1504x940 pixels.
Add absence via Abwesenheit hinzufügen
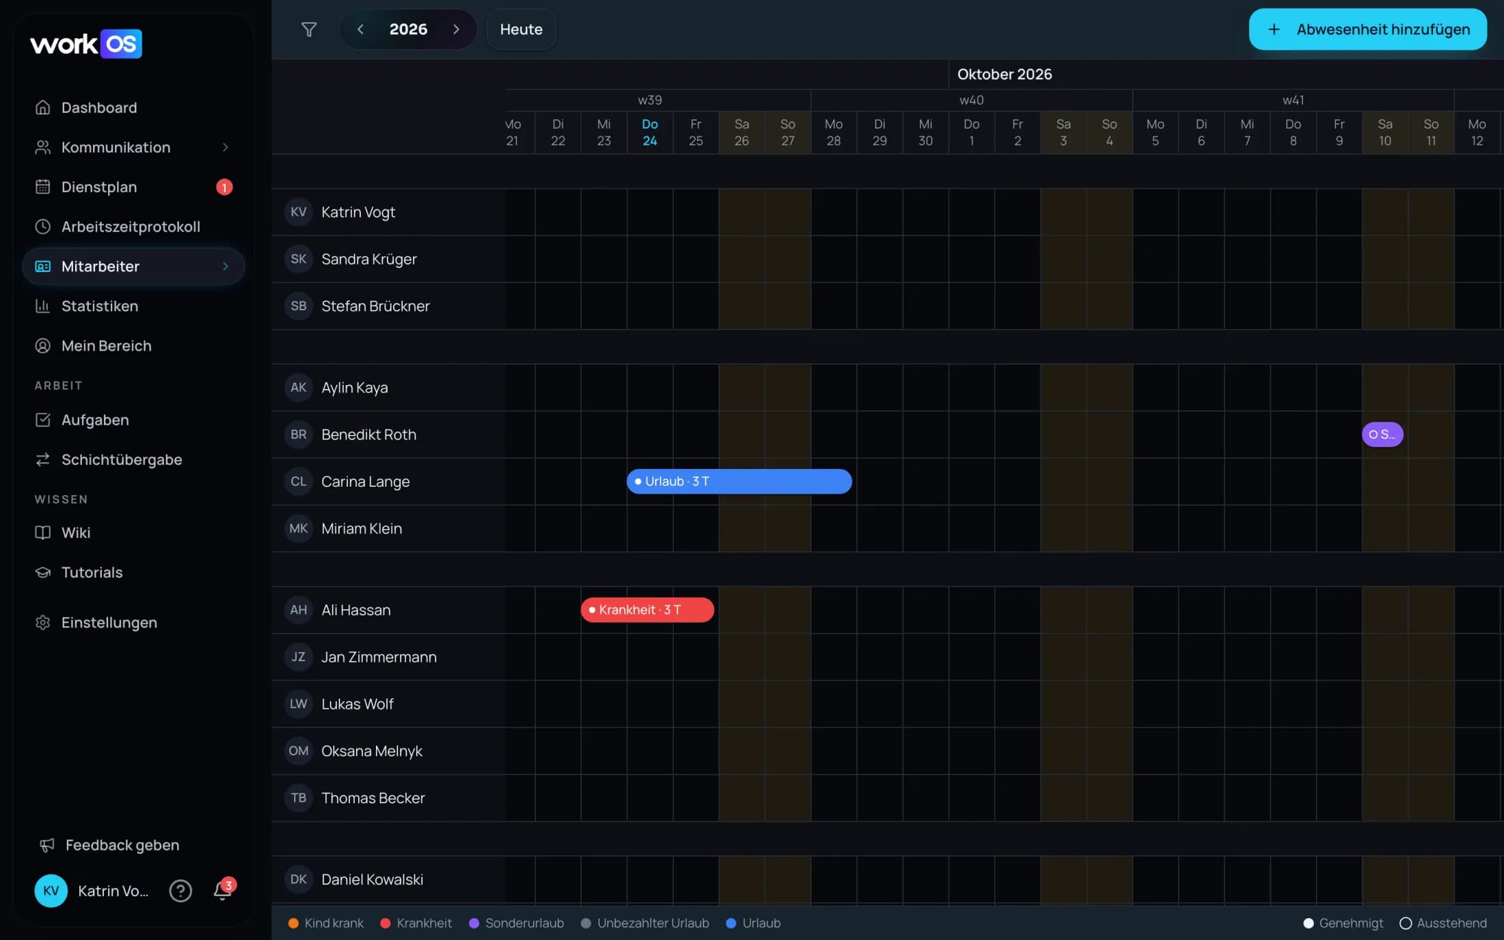1367,29
